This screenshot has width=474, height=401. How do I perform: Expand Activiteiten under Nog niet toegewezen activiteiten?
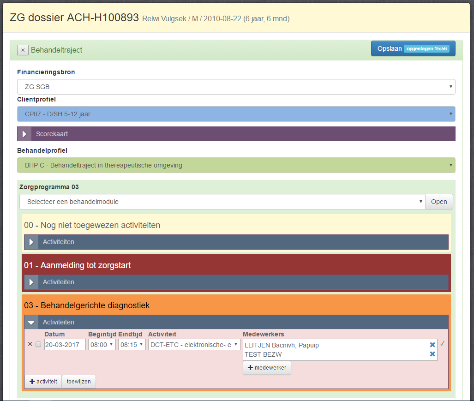[x=31, y=242]
